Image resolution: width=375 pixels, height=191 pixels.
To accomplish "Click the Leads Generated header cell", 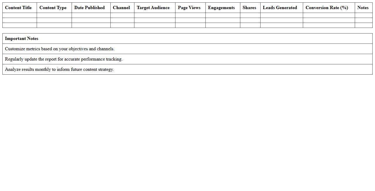I will pos(280,8).
